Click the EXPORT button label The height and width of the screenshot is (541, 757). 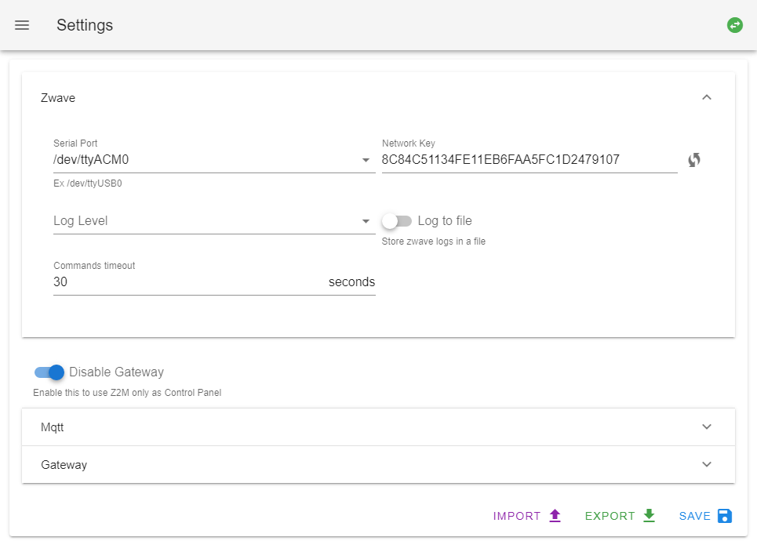[x=610, y=516]
